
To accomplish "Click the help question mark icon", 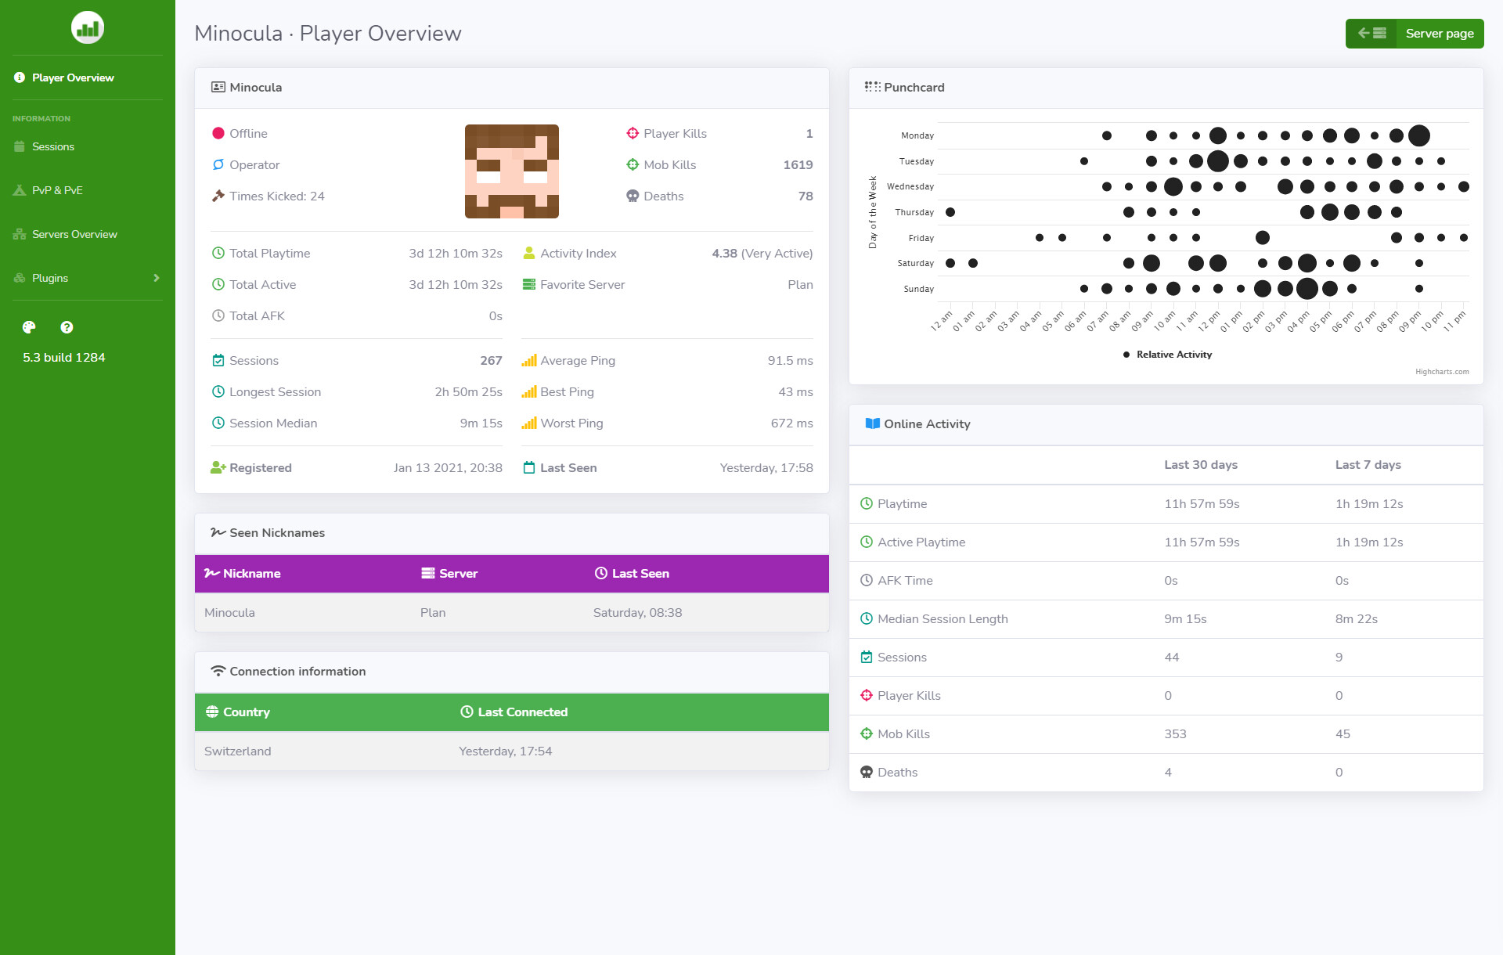I will pos(67,327).
